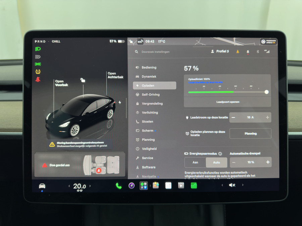Open notifications bell icon

click(248, 52)
